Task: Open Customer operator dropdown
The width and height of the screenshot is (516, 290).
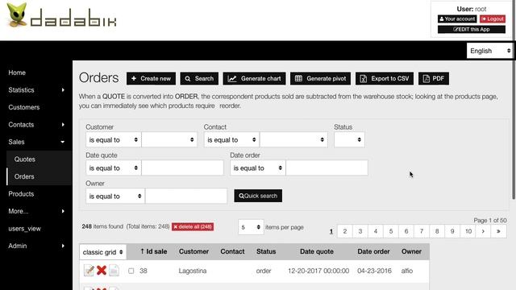Action: [x=113, y=139]
